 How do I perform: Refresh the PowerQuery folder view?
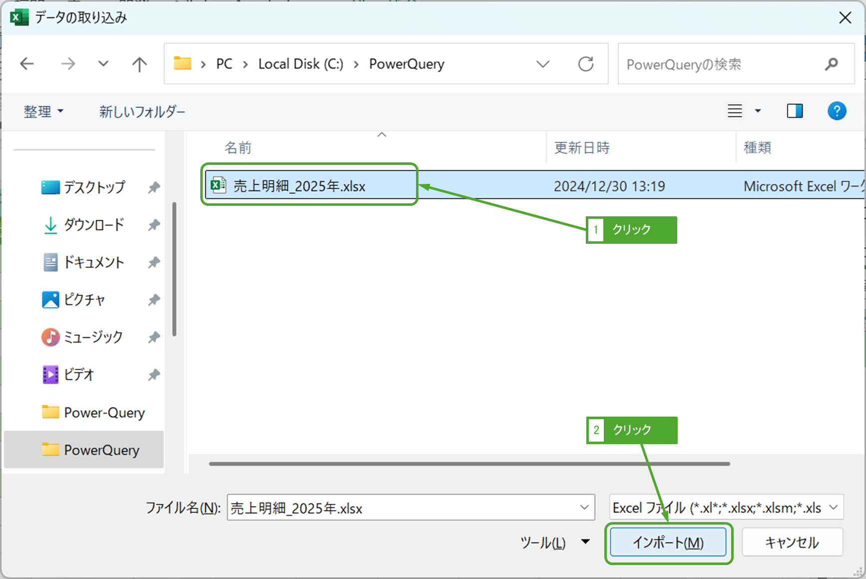(585, 64)
